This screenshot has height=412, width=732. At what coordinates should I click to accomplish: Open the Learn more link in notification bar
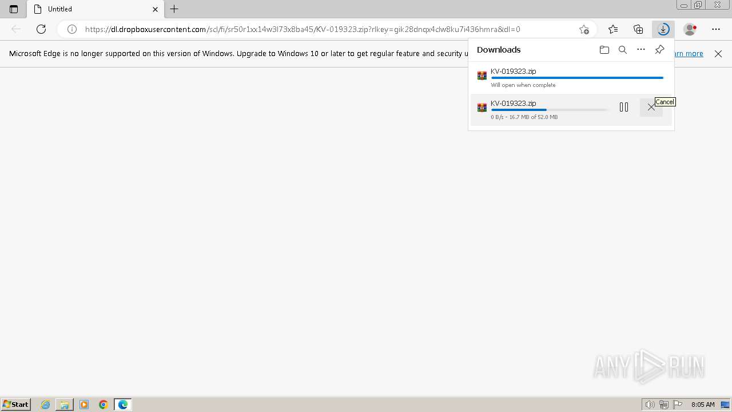coord(688,54)
